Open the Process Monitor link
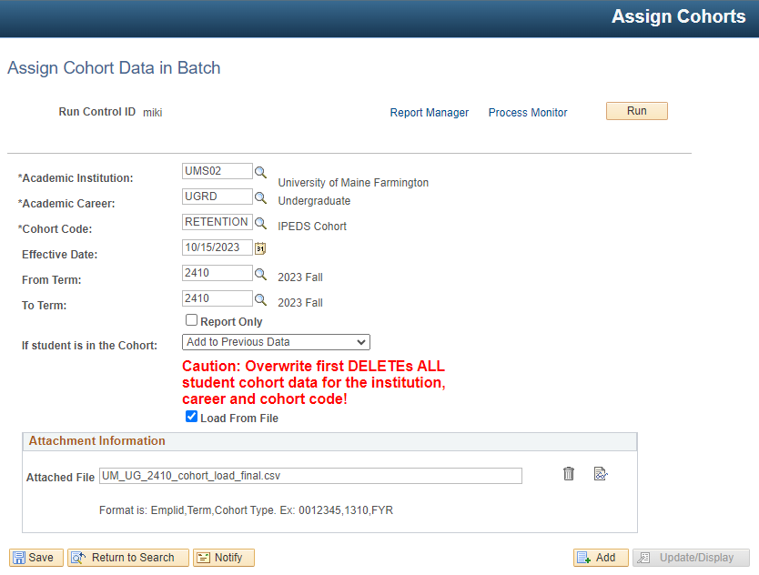The width and height of the screenshot is (759, 575). point(528,112)
